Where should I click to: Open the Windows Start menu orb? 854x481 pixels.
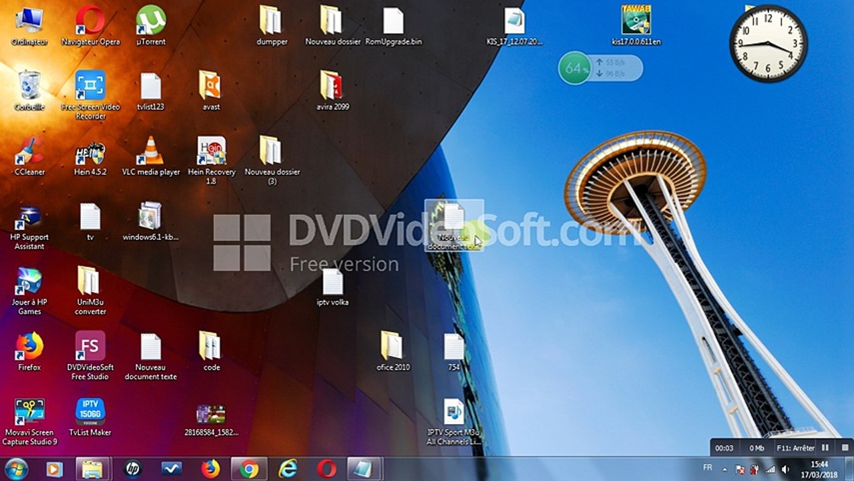click(x=15, y=468)
